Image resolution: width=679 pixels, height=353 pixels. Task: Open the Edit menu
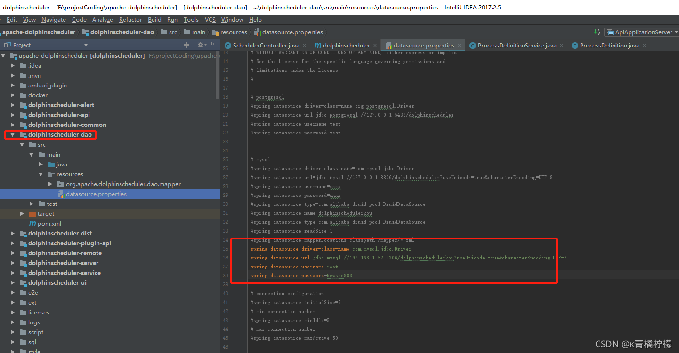pyautogui.click(x=12, y=20)
